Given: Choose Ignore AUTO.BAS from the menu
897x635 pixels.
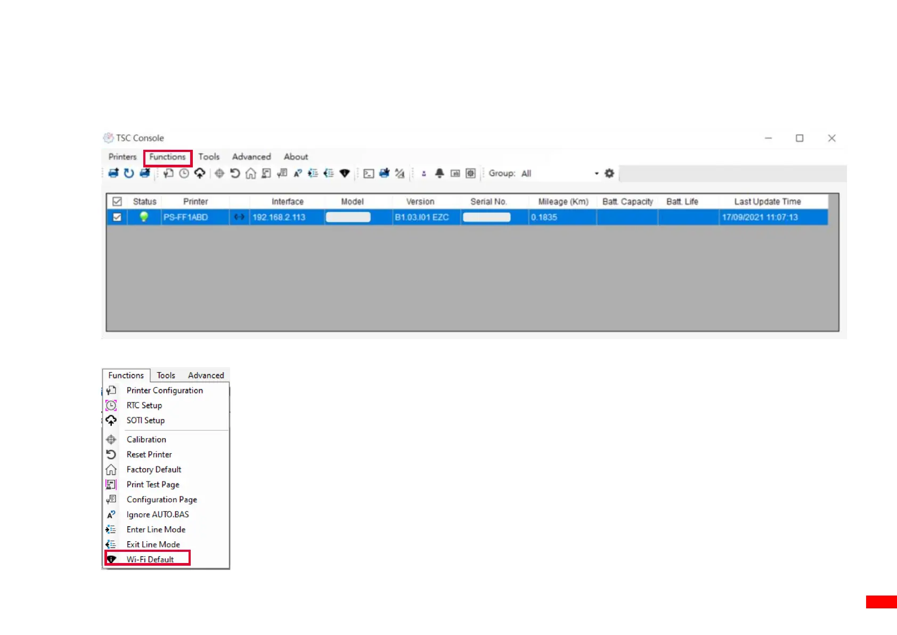Looking at the screenshot, I should (x=158, y=515).
